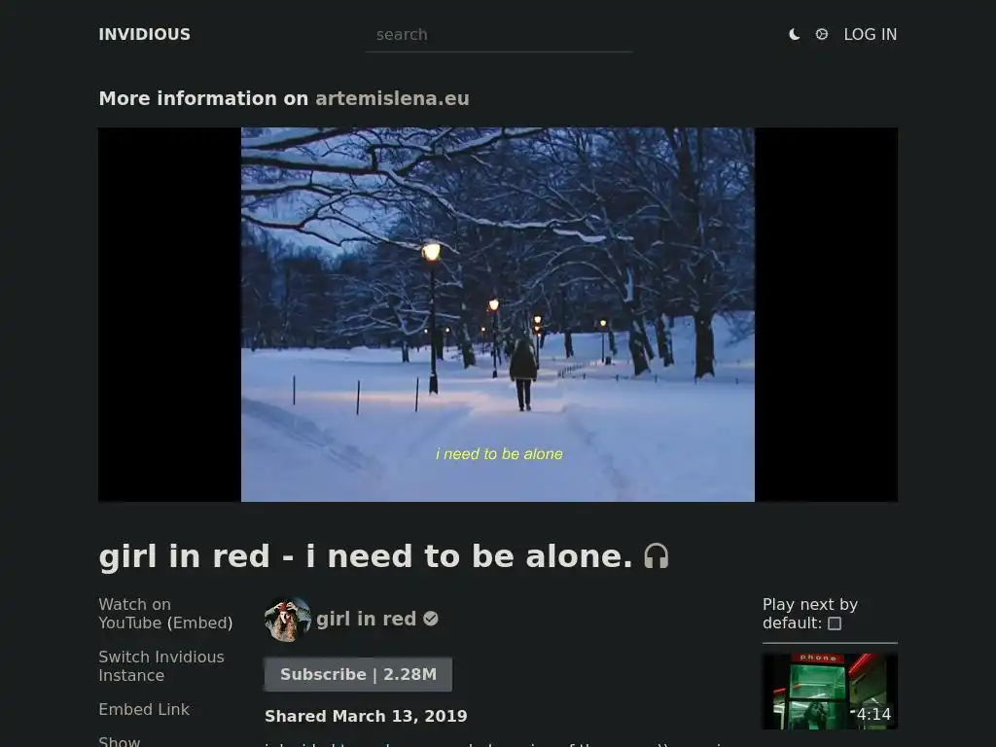Switch to audio mode headphones icon

[657, 555]
